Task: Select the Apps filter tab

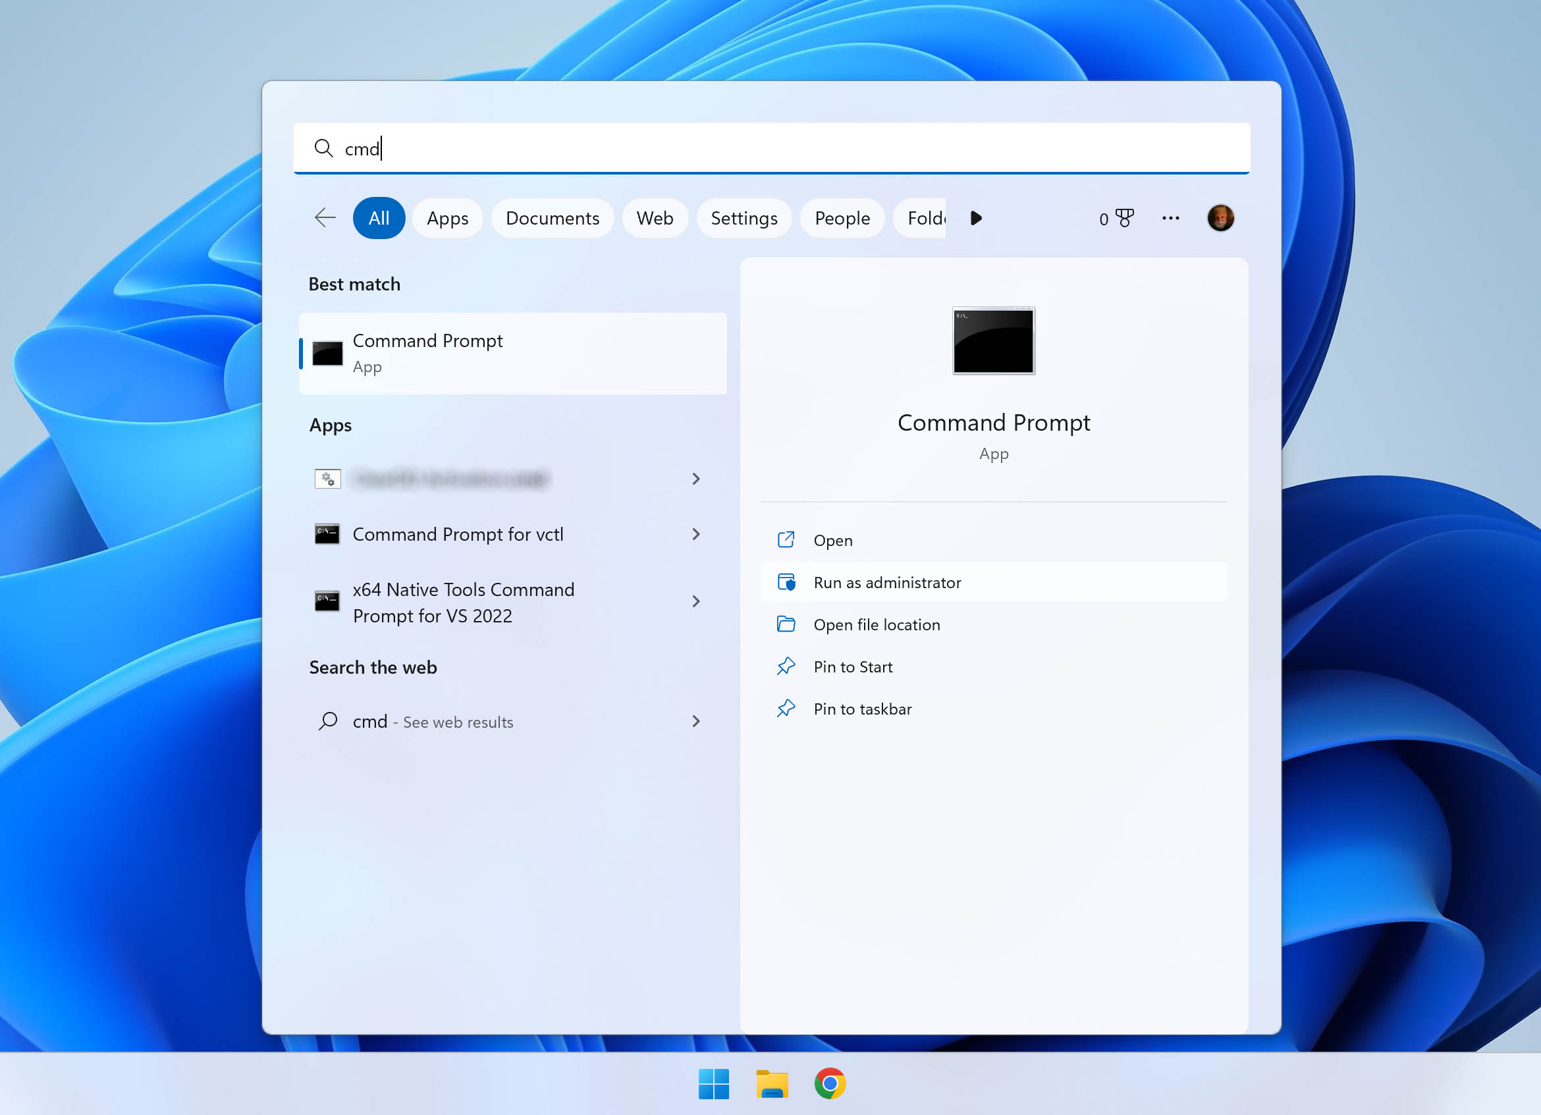Action: point(448,218)
